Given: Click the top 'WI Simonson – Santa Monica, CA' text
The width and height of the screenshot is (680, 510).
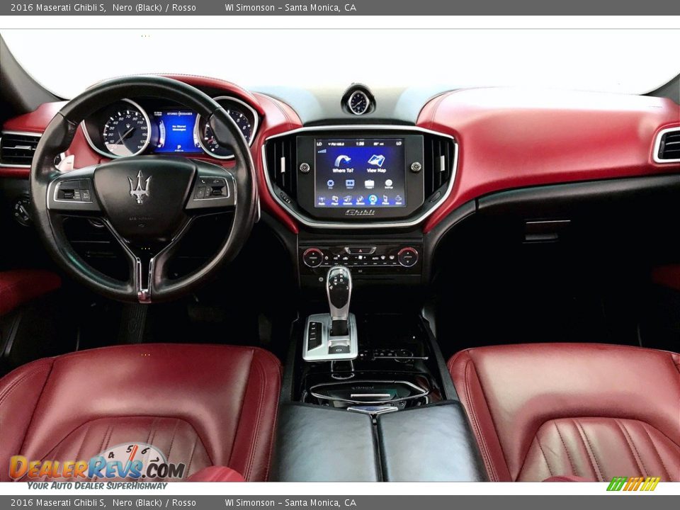Looking at the screenshot, I should (290, 7).
